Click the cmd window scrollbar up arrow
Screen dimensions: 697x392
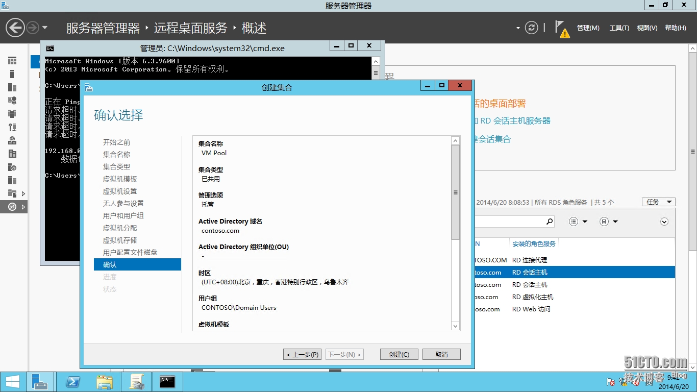pyautogui.click(x=376, y=61)
